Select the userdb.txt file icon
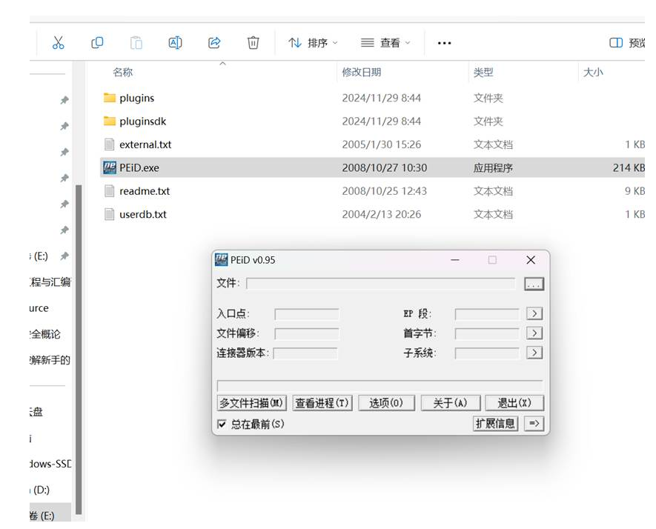Viewport: 656px width, 529px height. [x=109, y=215]
